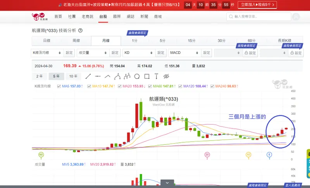The height and width of the screenshot is (188, 310).
Task: Open the K線及均線 indicator dropdown
Action: pyautogui.click(x=47, y=53)
